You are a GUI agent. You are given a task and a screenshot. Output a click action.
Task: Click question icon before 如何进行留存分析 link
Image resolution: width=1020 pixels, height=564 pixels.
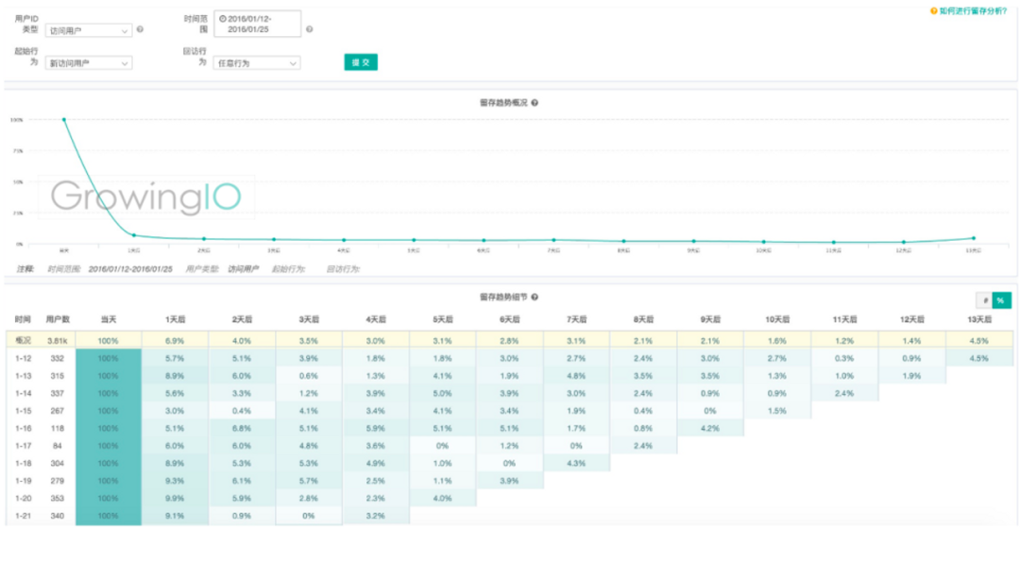[933, 11]
